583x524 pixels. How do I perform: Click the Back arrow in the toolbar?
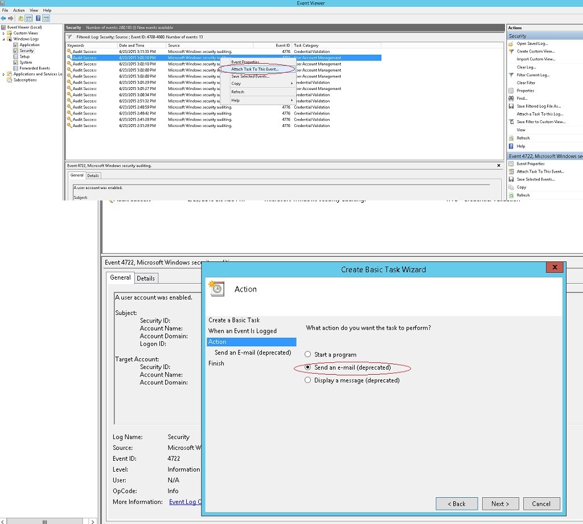tap(3, 18)
